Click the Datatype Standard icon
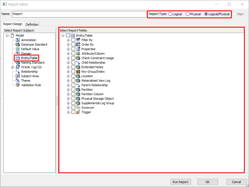 [x=18, y=44]
